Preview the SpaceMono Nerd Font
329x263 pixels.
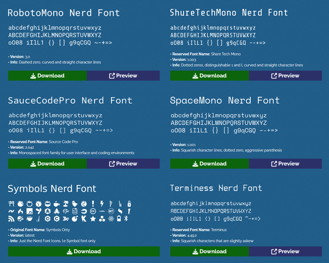click(x=285, y=164)
